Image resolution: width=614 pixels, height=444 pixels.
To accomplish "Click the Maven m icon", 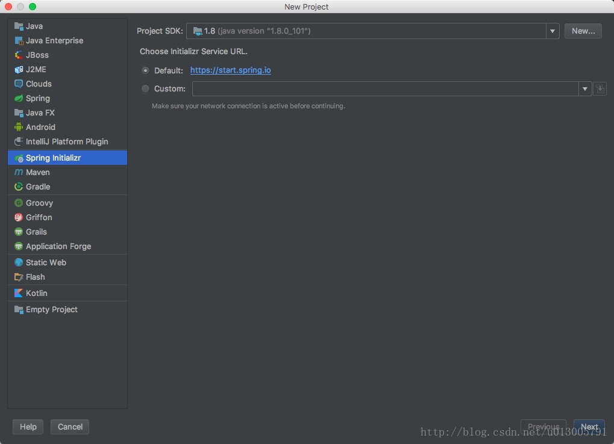I will click(19, 172).
